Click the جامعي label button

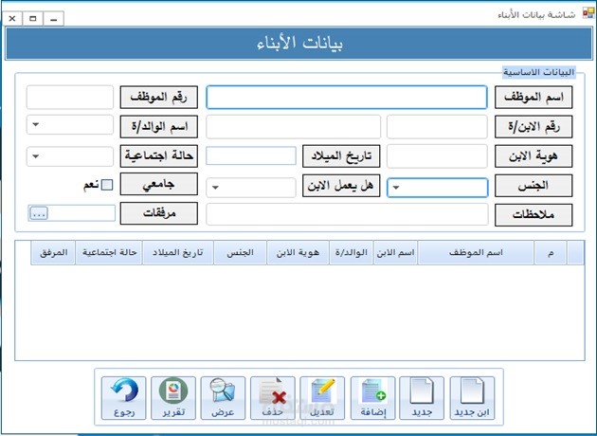click(x=159, y=184)
